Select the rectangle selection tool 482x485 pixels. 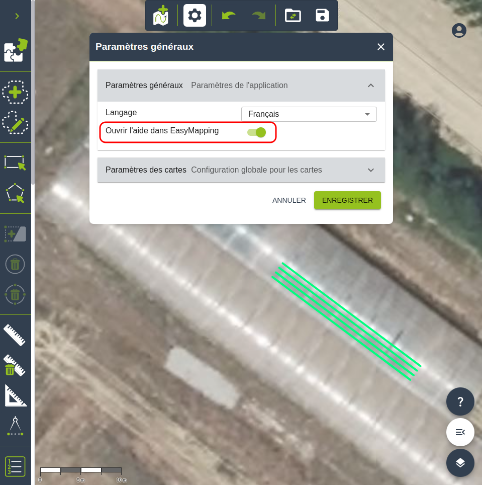point(15,163)
